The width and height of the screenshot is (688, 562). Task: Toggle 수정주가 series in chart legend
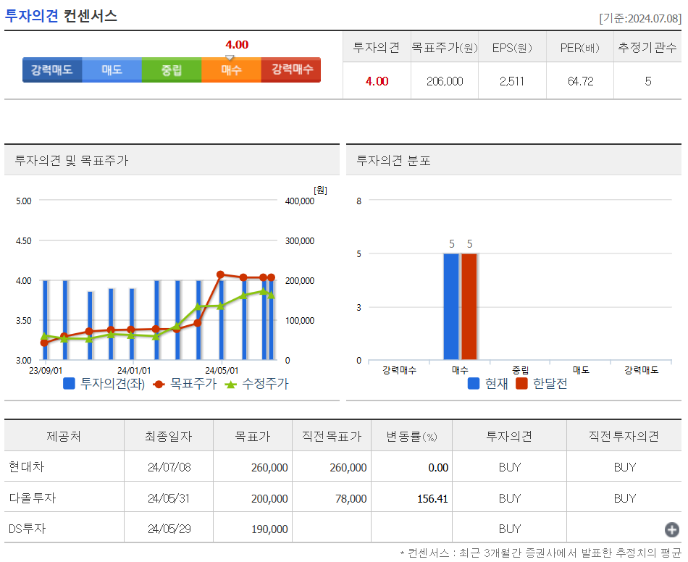[256, 384]
